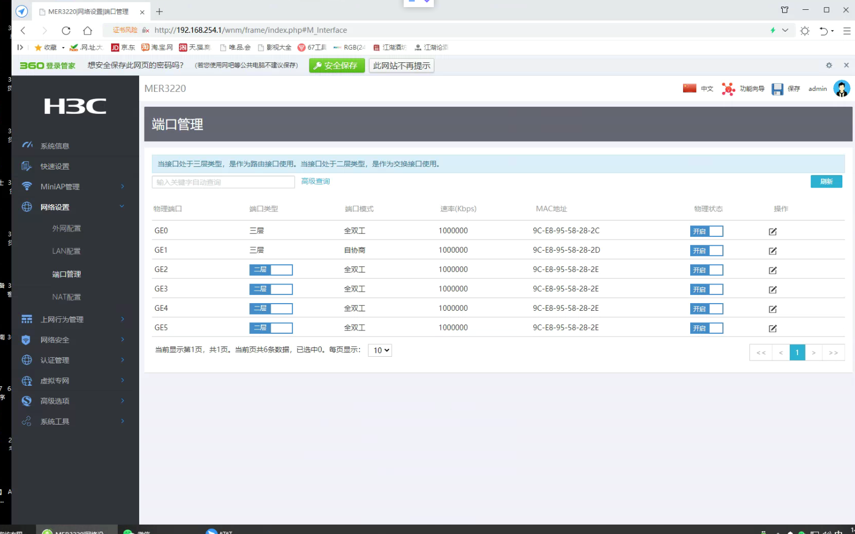Click the browser home icon

click(x=88, y=31)
